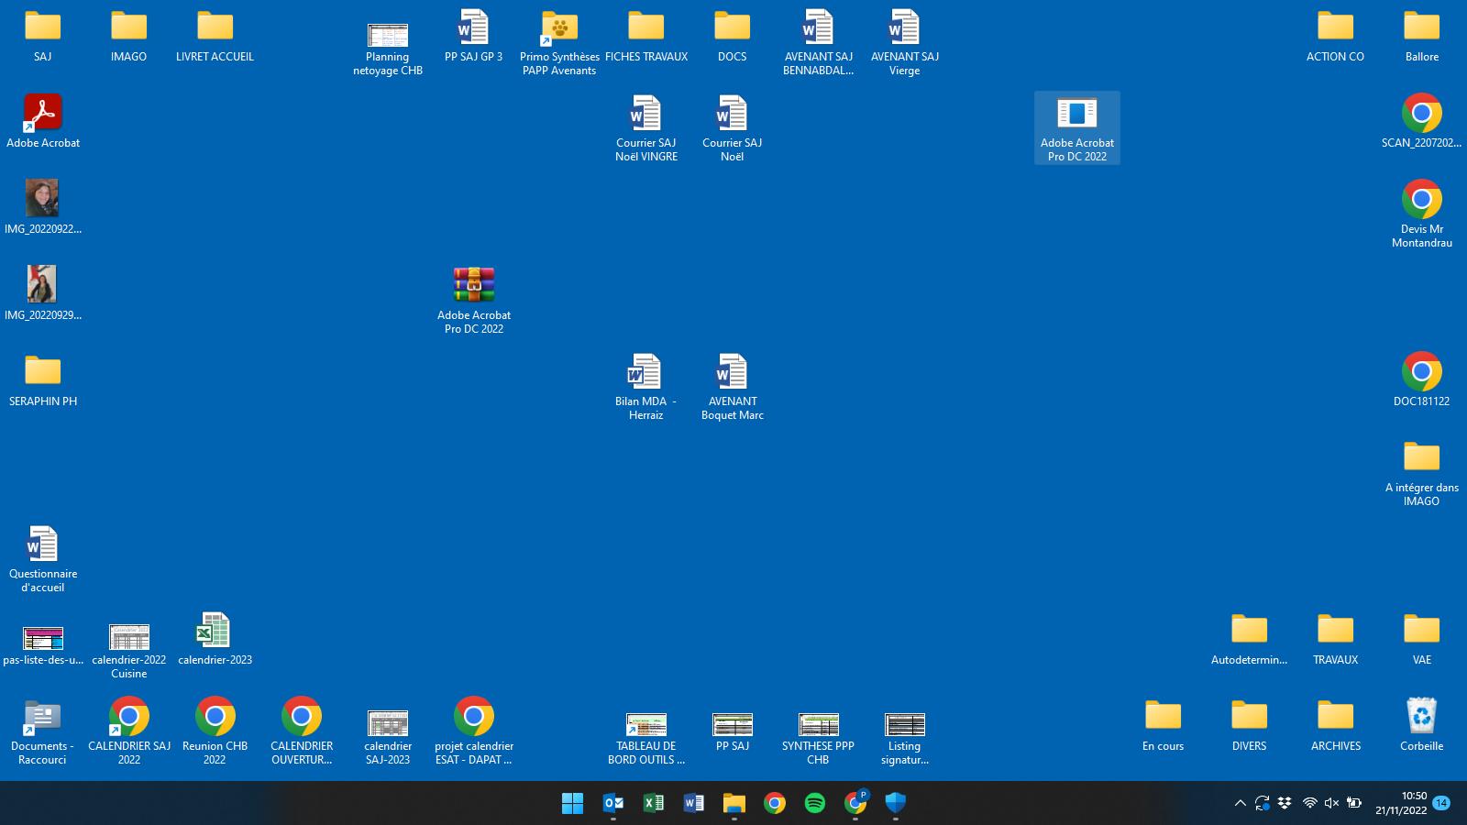Select the Courrier SAJ Noël VINGRE document
Viewport: 1467px width, 825px height.
[x=645, y=114]
